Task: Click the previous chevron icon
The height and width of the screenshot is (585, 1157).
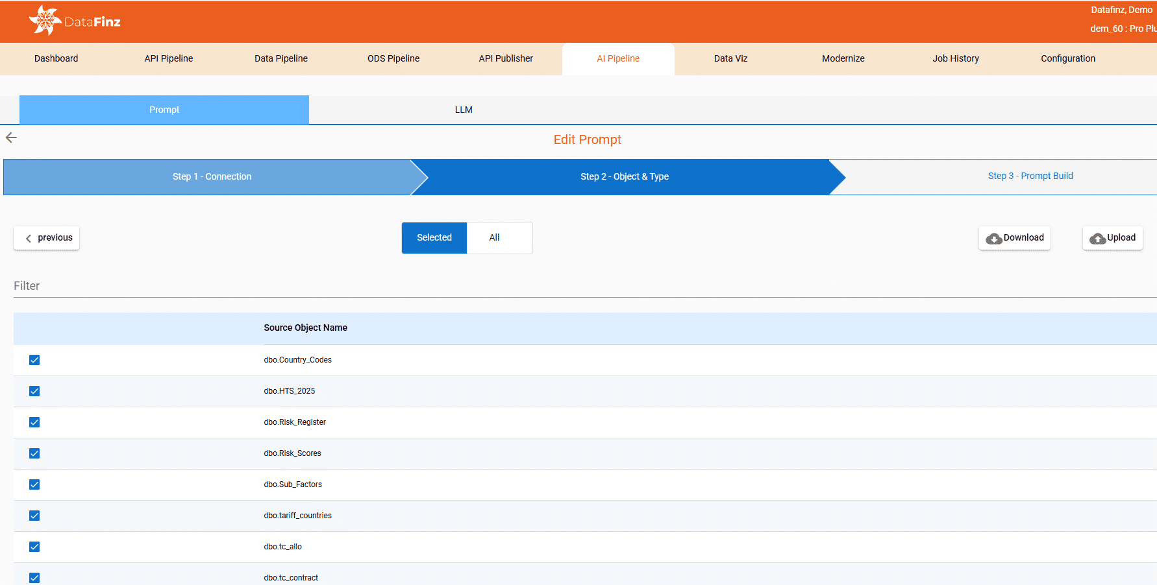Action: pos(29,239)
